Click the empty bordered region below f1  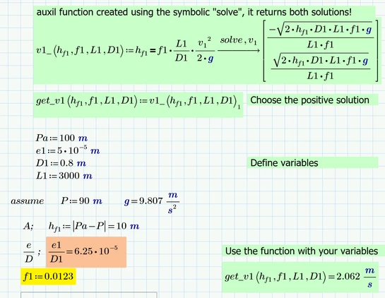pos(89,294)
